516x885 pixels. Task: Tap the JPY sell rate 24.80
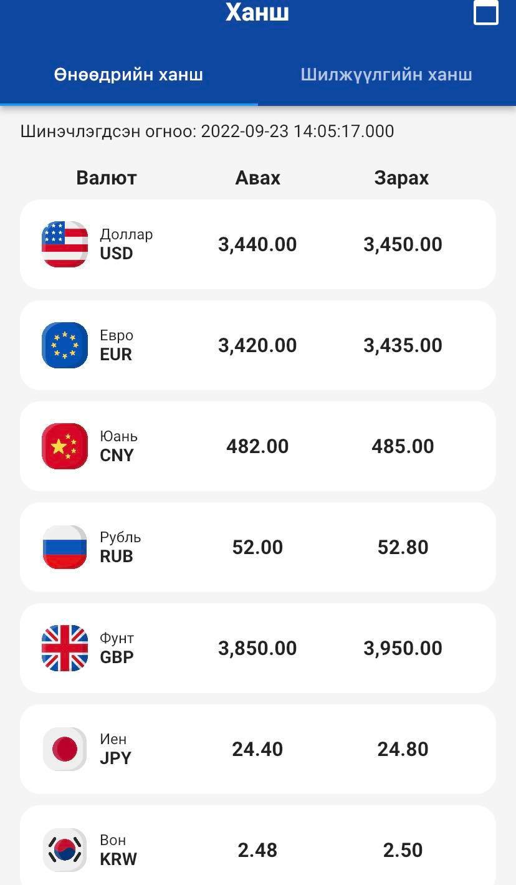tap(403, 749)
